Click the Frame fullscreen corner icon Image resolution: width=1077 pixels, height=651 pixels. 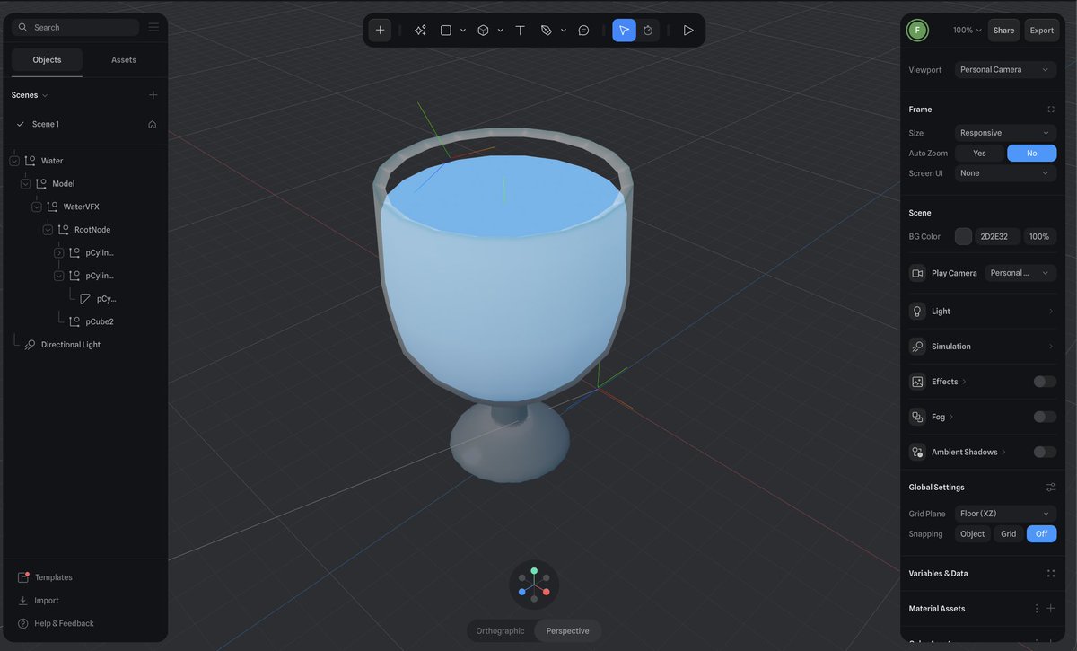tap(1051, 110)
